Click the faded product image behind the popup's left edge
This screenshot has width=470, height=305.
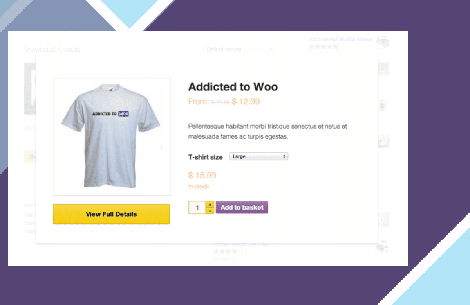tap(30, 88)
